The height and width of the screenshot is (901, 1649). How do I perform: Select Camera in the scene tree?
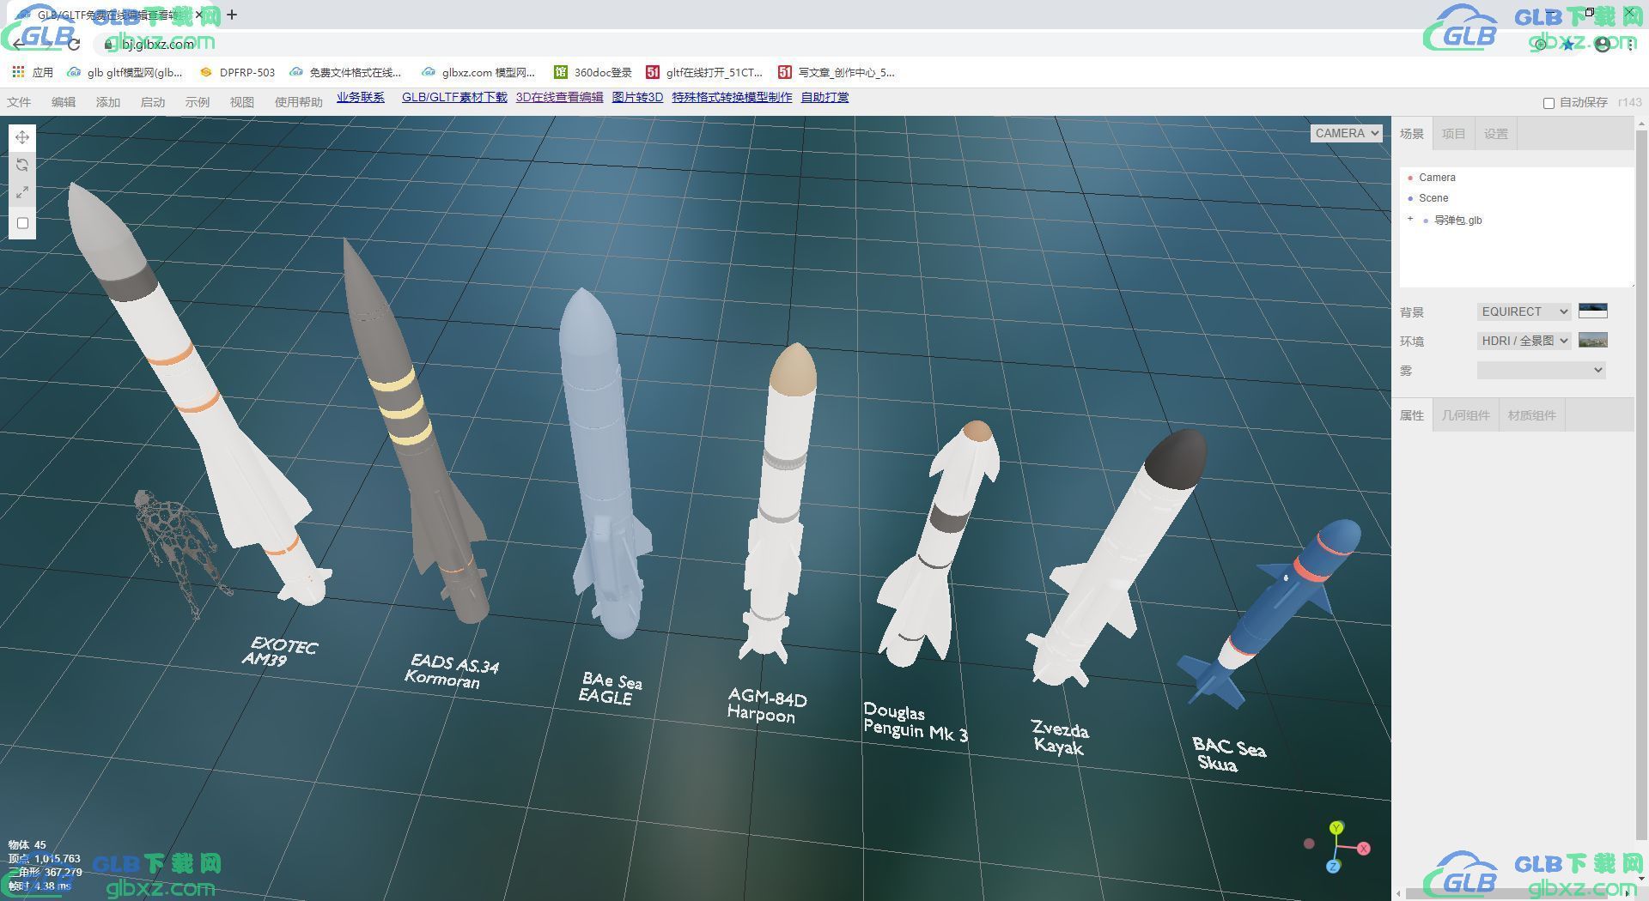coord(1437,178)
